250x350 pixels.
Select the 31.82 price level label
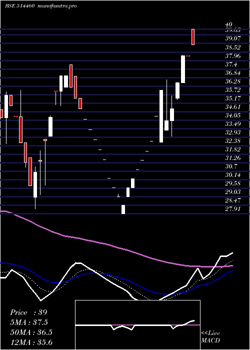point(233,149)
